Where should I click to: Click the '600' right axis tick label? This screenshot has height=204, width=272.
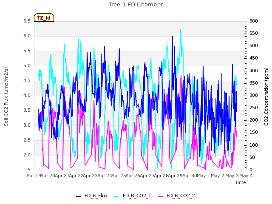[x=254, y=21]
